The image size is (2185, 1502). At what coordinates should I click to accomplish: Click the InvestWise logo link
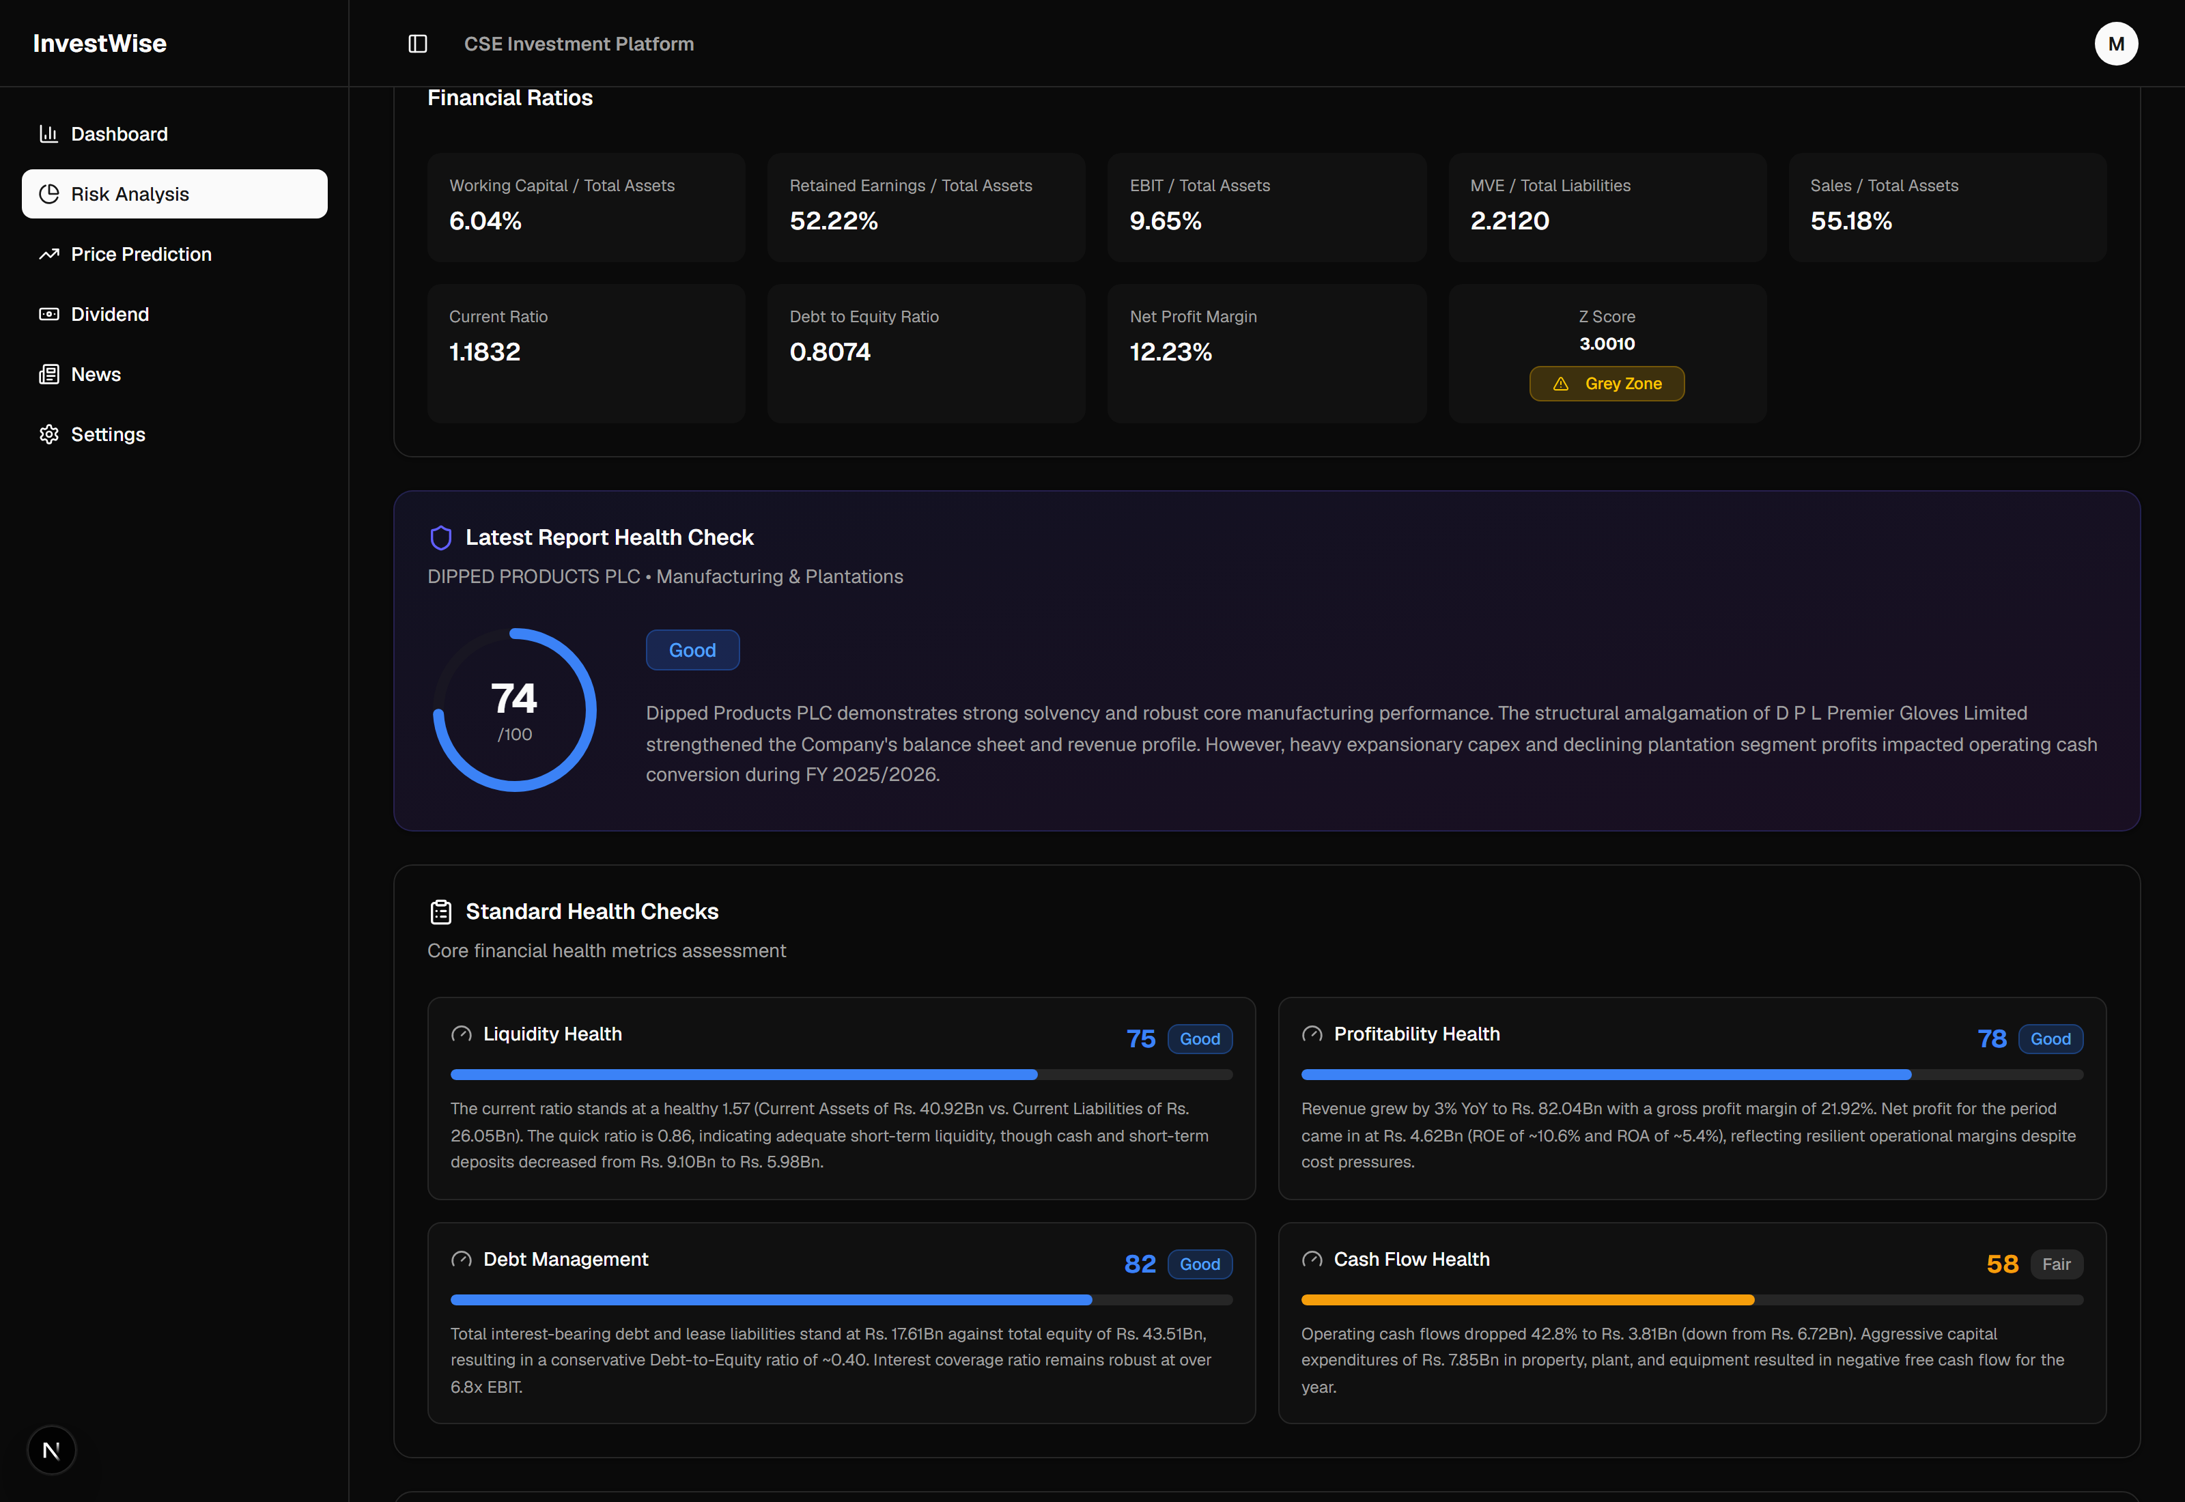tap(100, 43)
